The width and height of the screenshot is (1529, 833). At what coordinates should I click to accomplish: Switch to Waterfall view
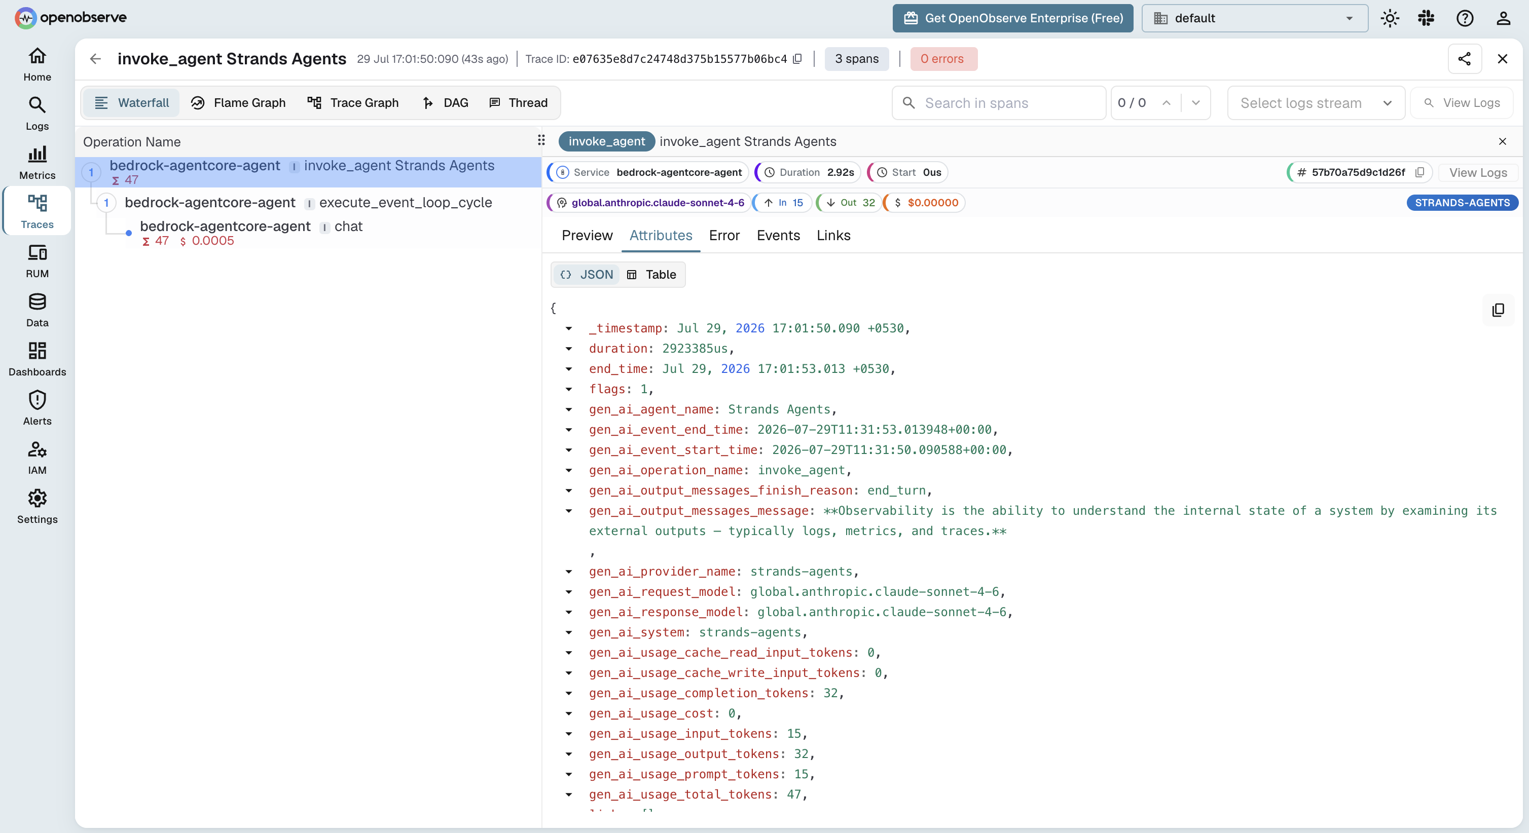132,103
